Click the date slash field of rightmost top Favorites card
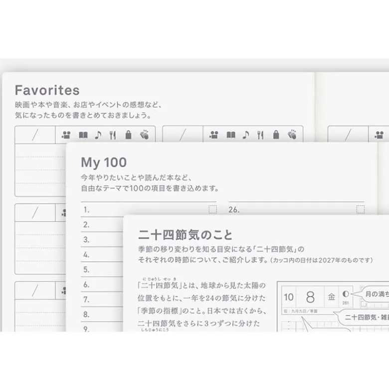The image size is (389, 390). coord(348,135)
